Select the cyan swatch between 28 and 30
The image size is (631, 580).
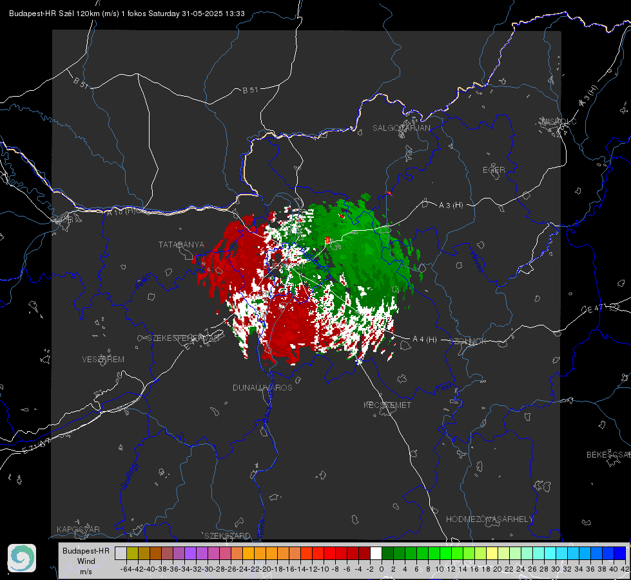(x=550, y=553)
